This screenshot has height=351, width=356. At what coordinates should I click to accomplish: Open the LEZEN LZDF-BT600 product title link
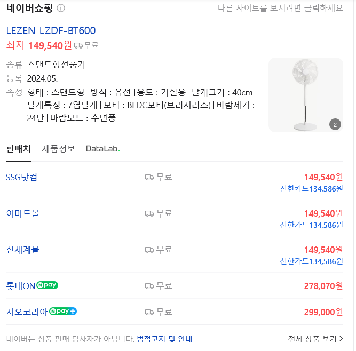click(51, 30)
